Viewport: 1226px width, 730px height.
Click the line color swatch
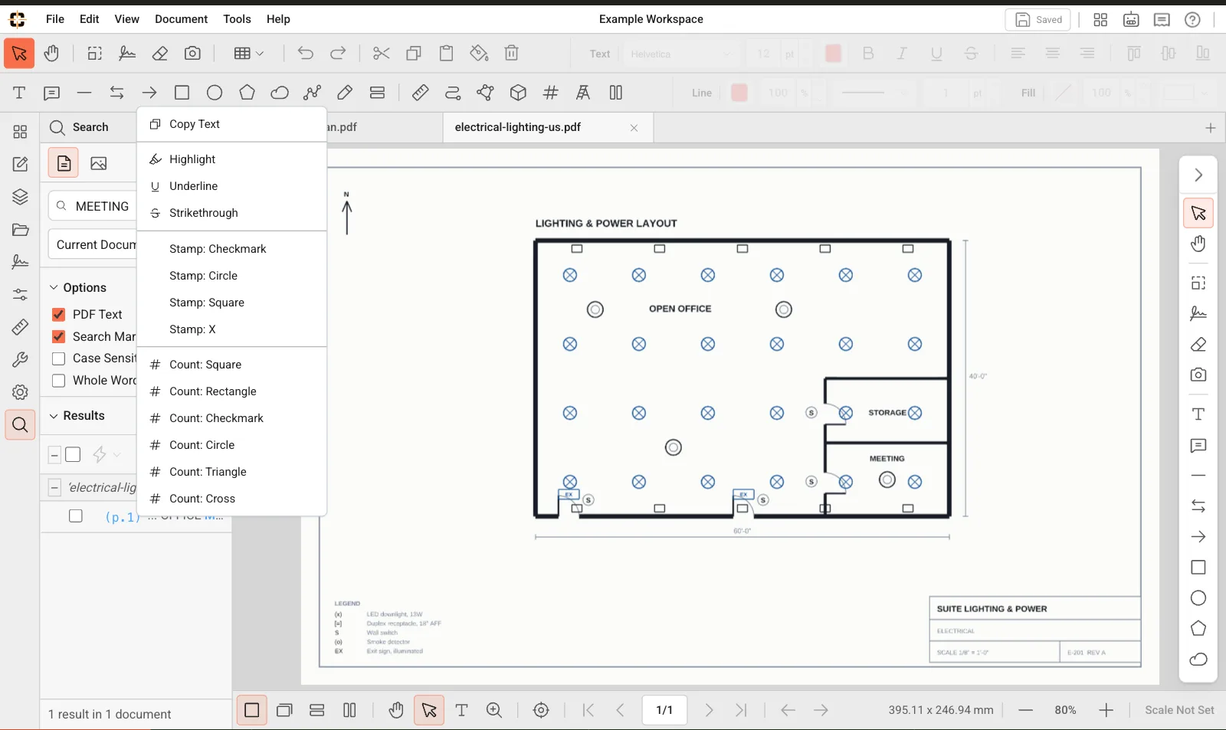[739, 93]
